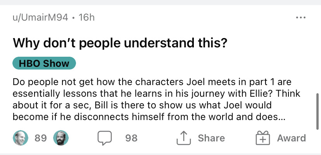Open comments via speech bubble icon
This screenshot has width=321, height=155.
[105, 138]
